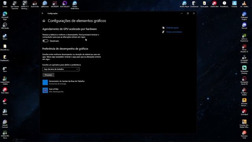The image size is (252, 142).
Task: Maximize the Configurações window
Action: (x=188, y=13)
